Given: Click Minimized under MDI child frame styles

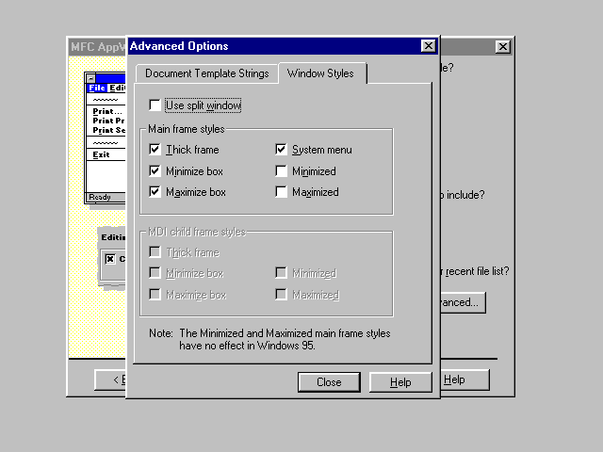Looking at the screenshot, I should click(282, 273).
